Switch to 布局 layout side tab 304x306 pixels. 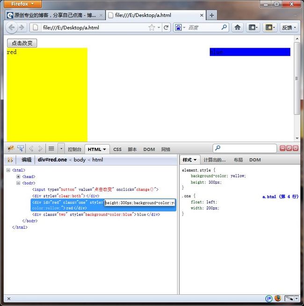tap(238, 160)
